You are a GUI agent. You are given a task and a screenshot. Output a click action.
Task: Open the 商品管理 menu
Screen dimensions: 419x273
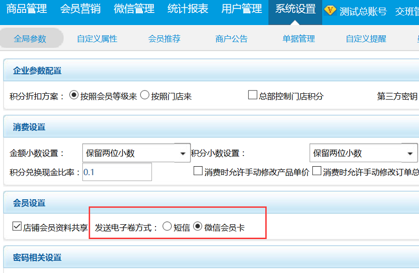27,9
